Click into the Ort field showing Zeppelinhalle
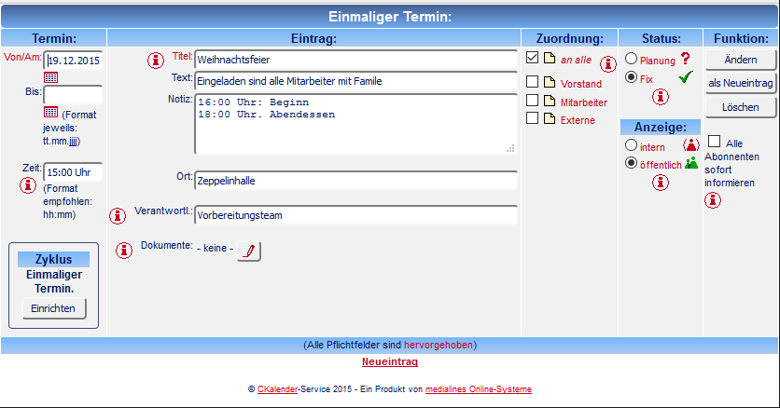The height and width of the screenshot is (408, 780). (355, 181)
